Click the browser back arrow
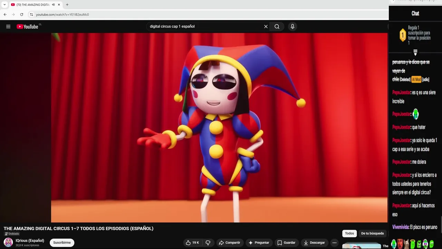This screenshot has width=442, height=249. coord(5,15)
